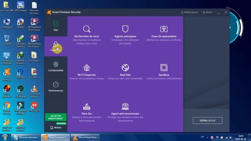This screenshot has width=251, height=141.
Task: Select the Protection sidebar tab
Action: (56, 46)
